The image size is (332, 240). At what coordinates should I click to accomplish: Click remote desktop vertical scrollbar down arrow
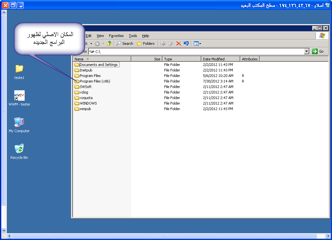point(4,230)
